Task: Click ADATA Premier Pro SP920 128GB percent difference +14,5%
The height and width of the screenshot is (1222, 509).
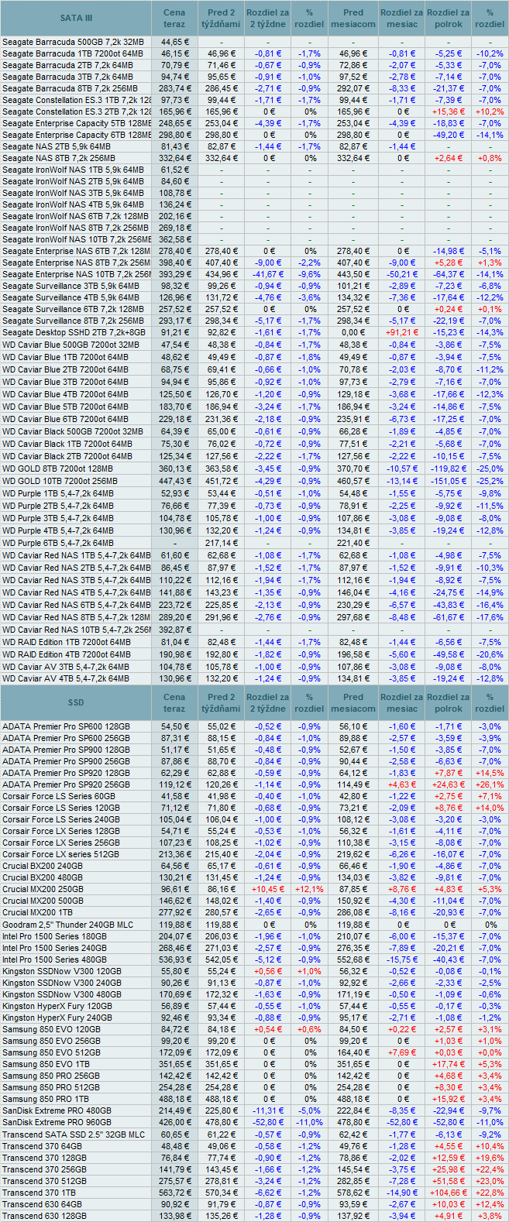Action: pos(490,773)
